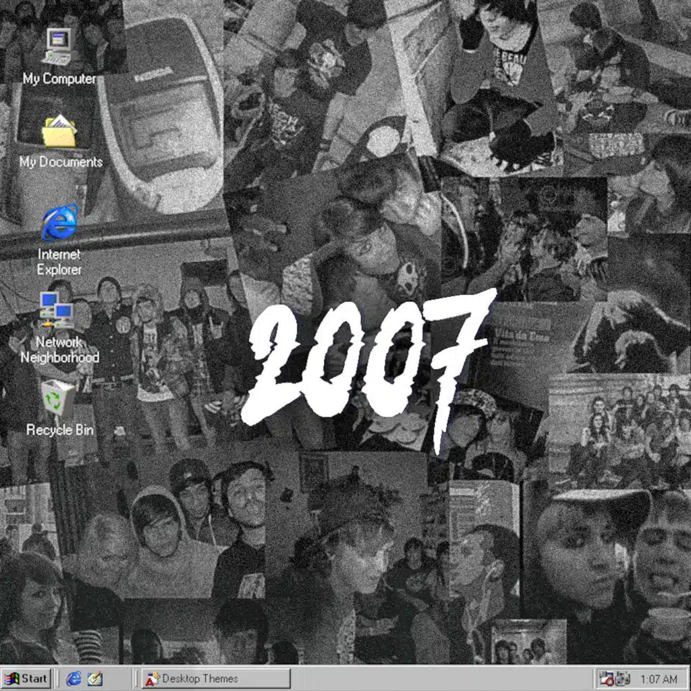The image size is (691, 691).
Task: Open the My Computer desktop icon
Action: click(59, 45)
